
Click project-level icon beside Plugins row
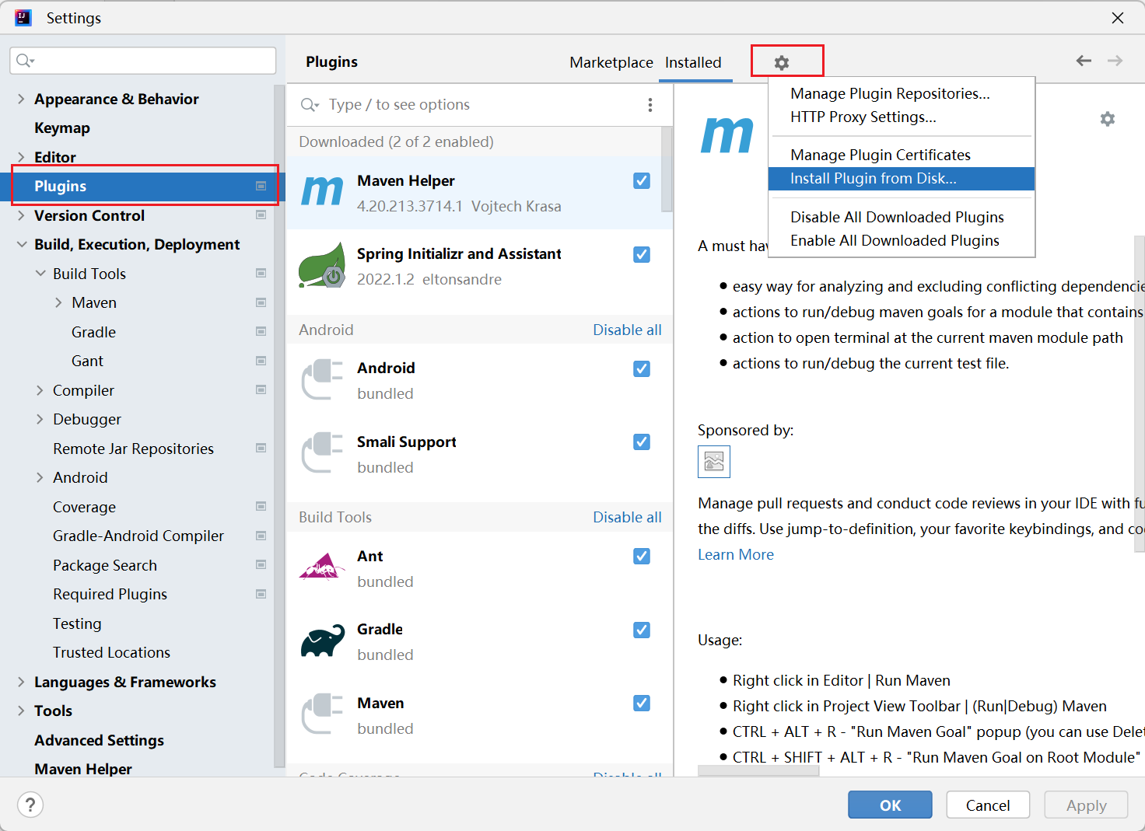261,186
